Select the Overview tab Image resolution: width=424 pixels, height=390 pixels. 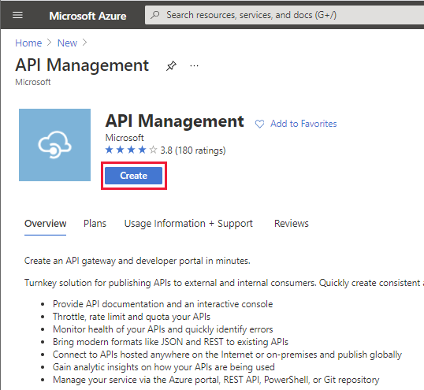[x=45, y=224]
